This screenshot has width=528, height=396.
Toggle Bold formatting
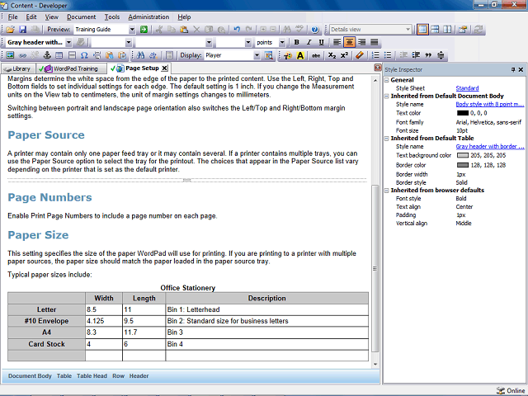(296, 42)
